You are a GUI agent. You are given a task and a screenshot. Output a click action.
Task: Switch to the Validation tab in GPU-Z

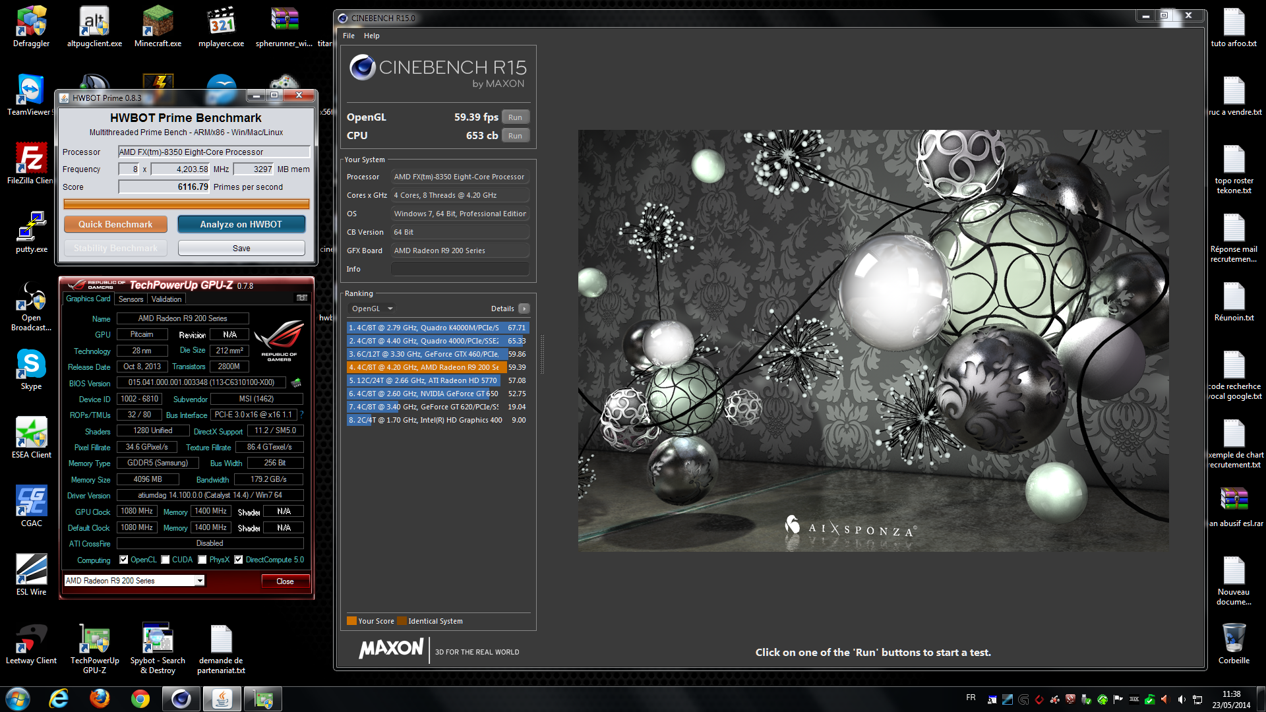[x=166, y=299]
